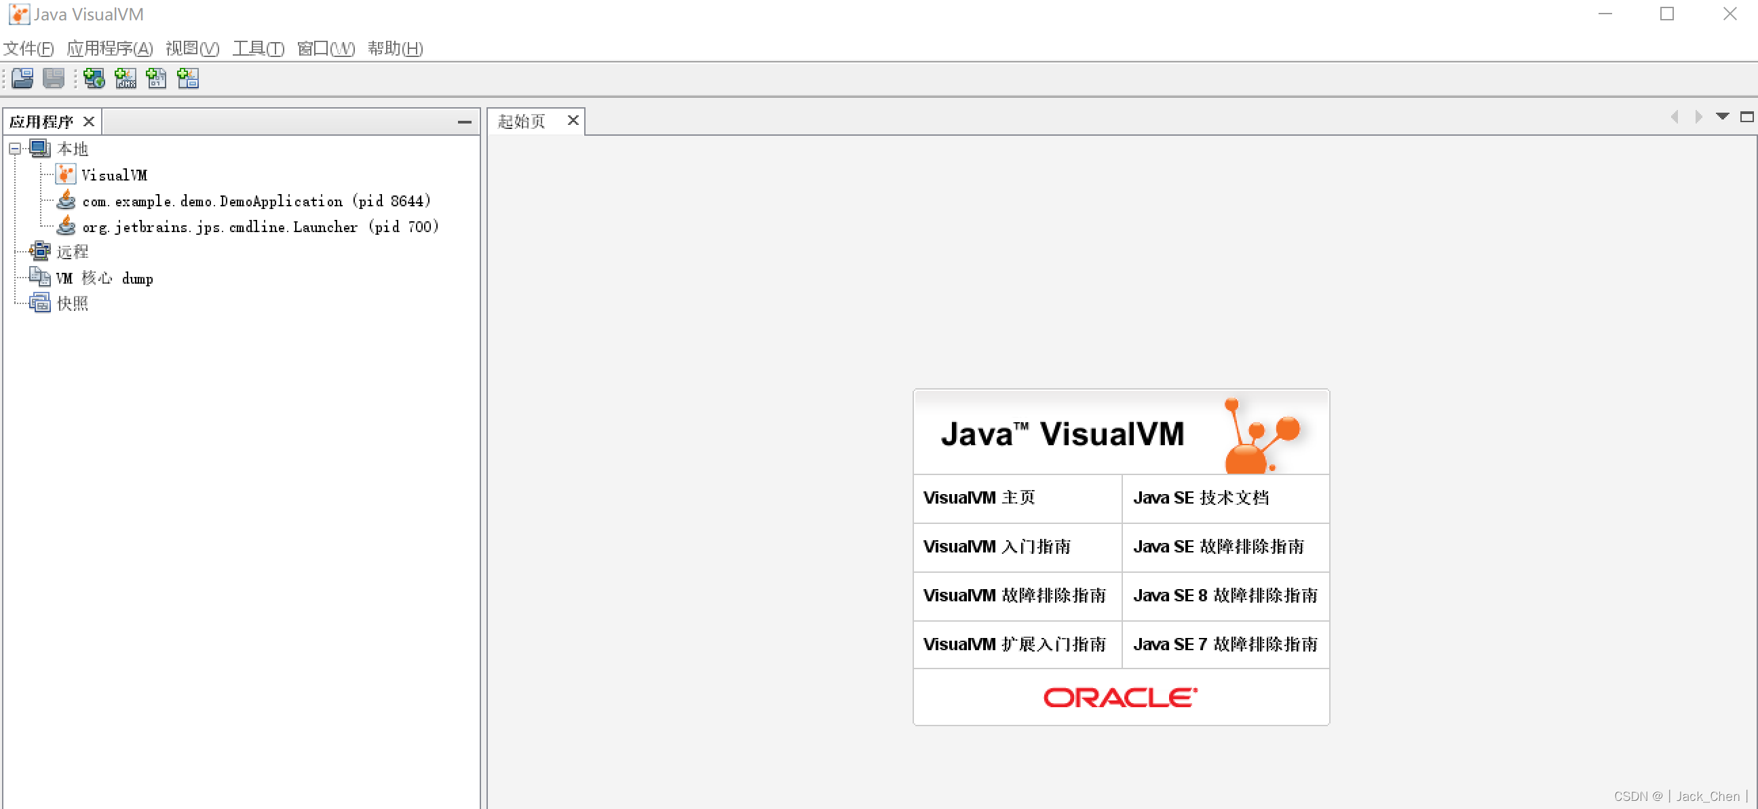Click the Load snapshot toolbar icon
1758x809 pixels.
pos(22,79)
